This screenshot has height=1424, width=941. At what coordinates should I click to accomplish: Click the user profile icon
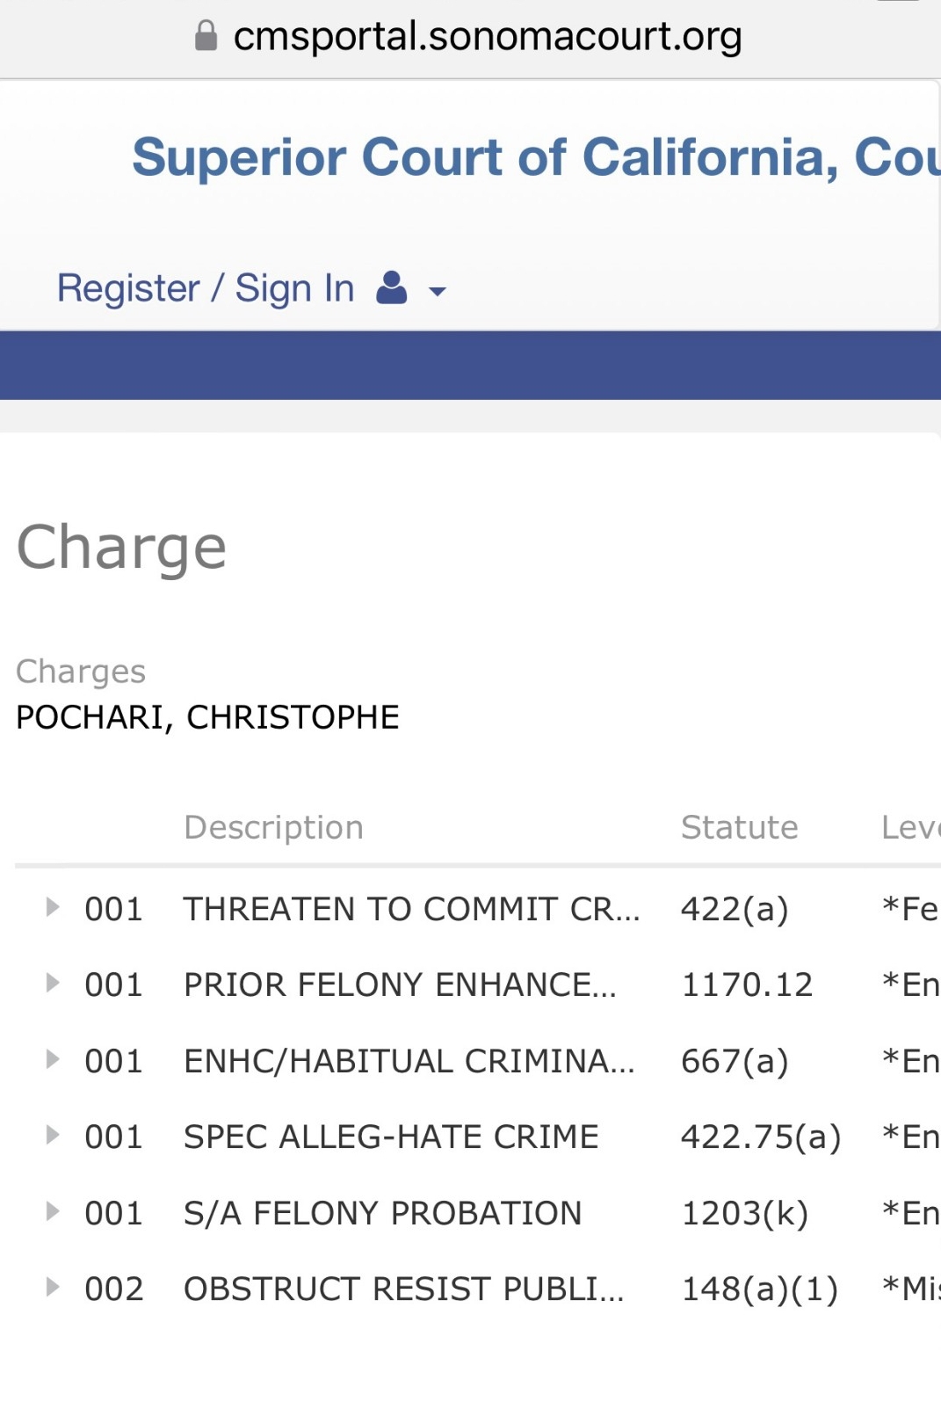click(x=391, y=287)
